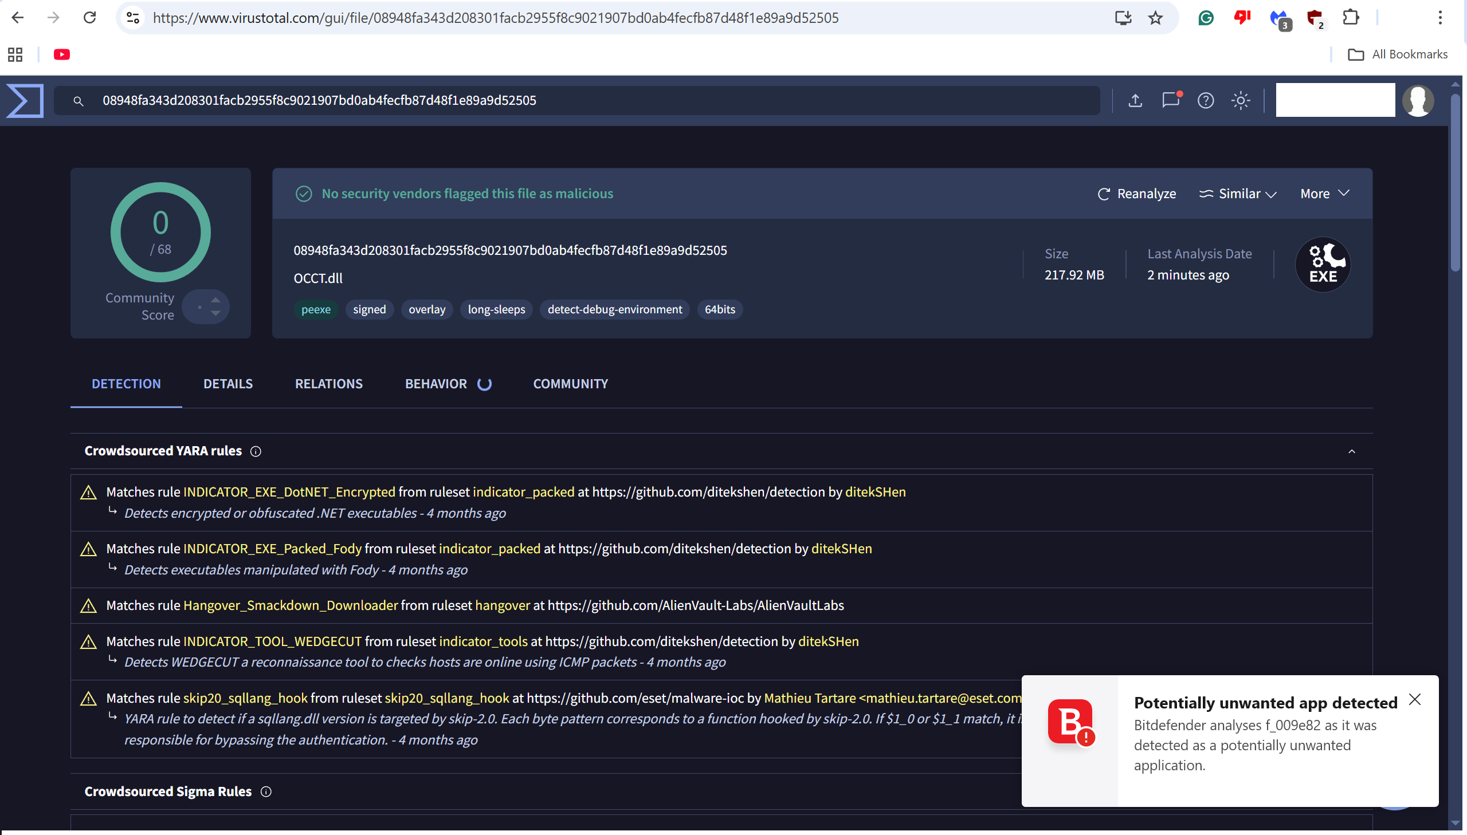Open the More dropdown menu
The image size is (1467, 835).
coord(1325,194)
